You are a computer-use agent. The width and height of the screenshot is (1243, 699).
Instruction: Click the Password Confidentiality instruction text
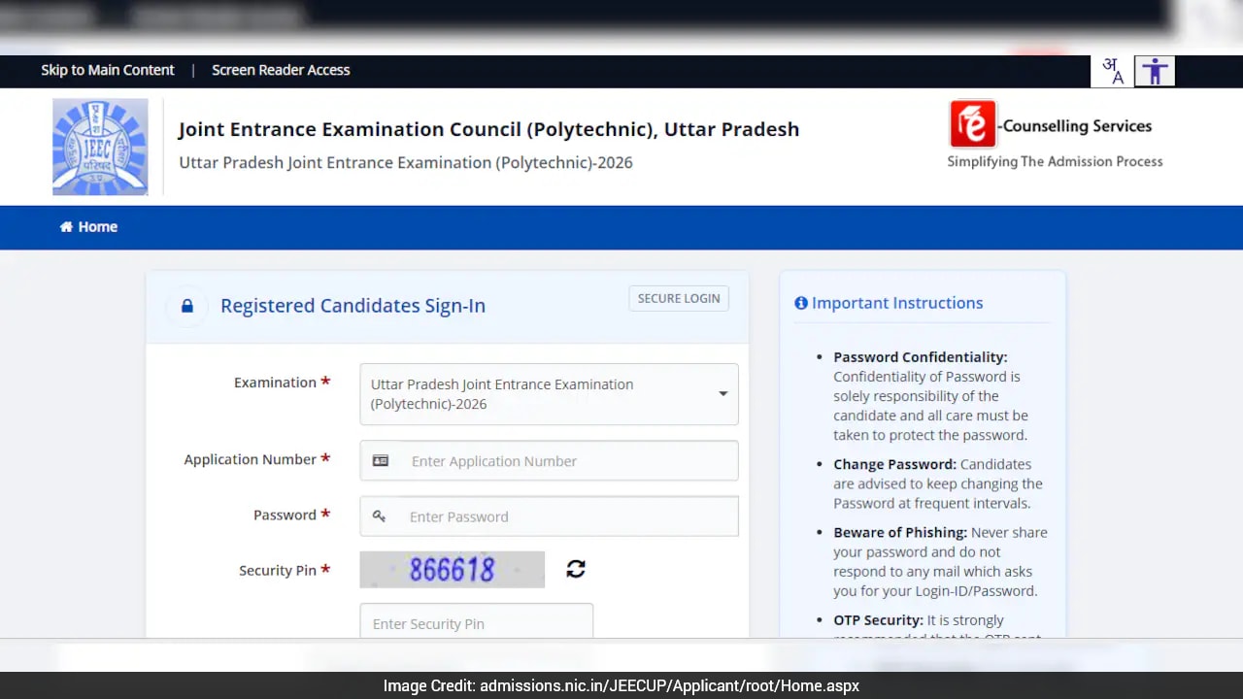(x=930, y=396)
